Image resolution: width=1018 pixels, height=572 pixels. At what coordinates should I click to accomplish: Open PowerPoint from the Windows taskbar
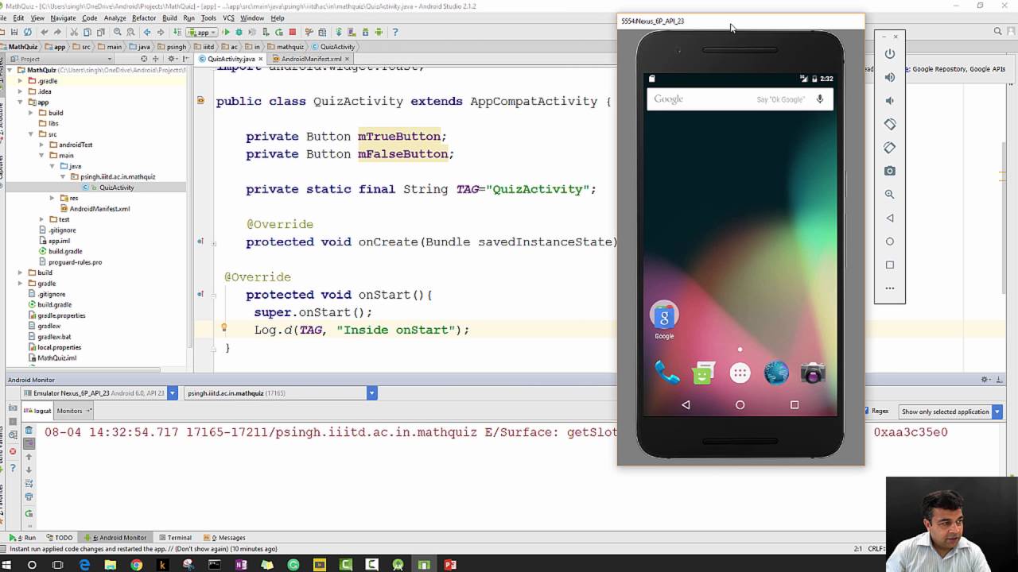(450, 565)
